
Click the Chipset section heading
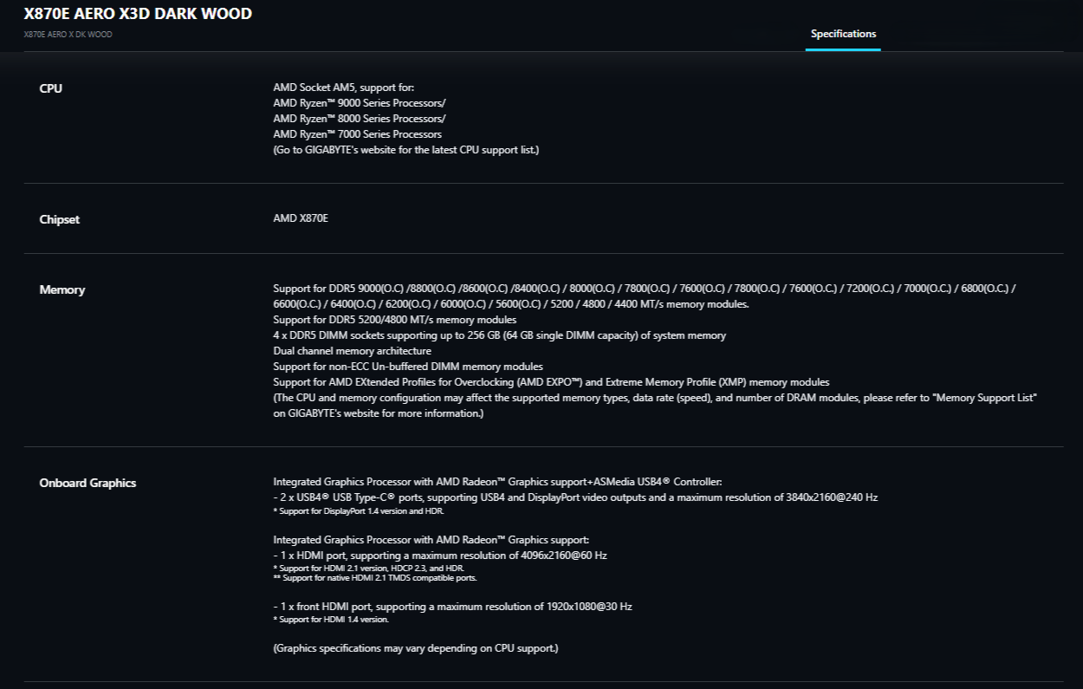click(x=59, y=219)
